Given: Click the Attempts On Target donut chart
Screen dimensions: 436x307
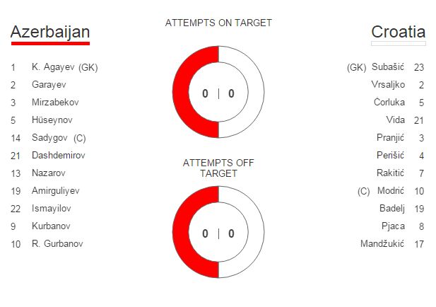Looking at the screenshot, I should (x=218, y=93).
